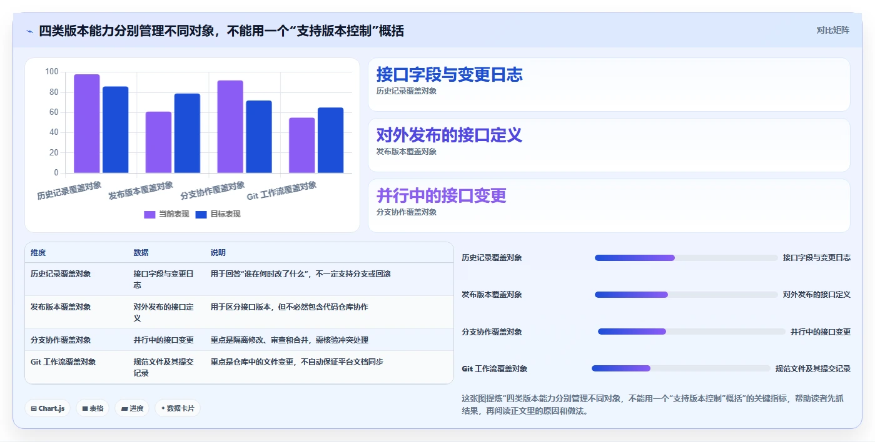Click the 发布版本覆盖对象 label left of its progress bar

(x=492, y=295)
